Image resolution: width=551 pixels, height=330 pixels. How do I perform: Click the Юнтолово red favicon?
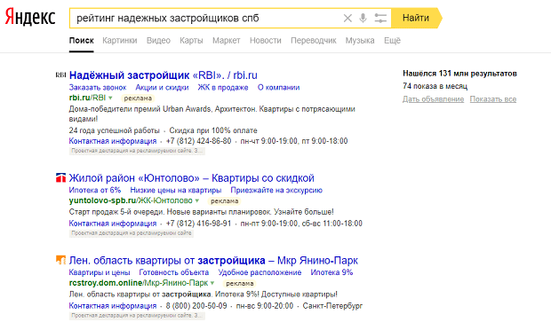pos(60,177)
